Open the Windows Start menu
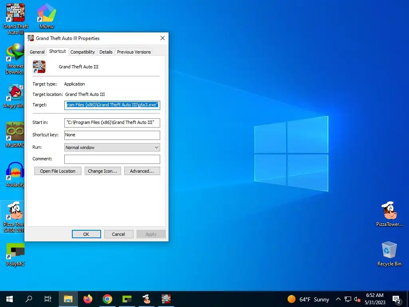409x307 pixels. (x=10, y=299)
